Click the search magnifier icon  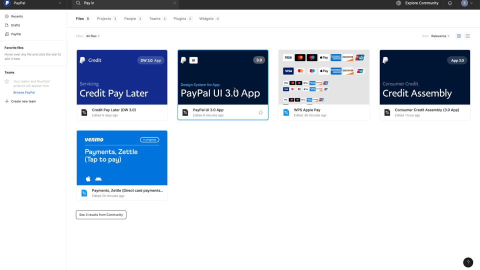click(78, 3)
